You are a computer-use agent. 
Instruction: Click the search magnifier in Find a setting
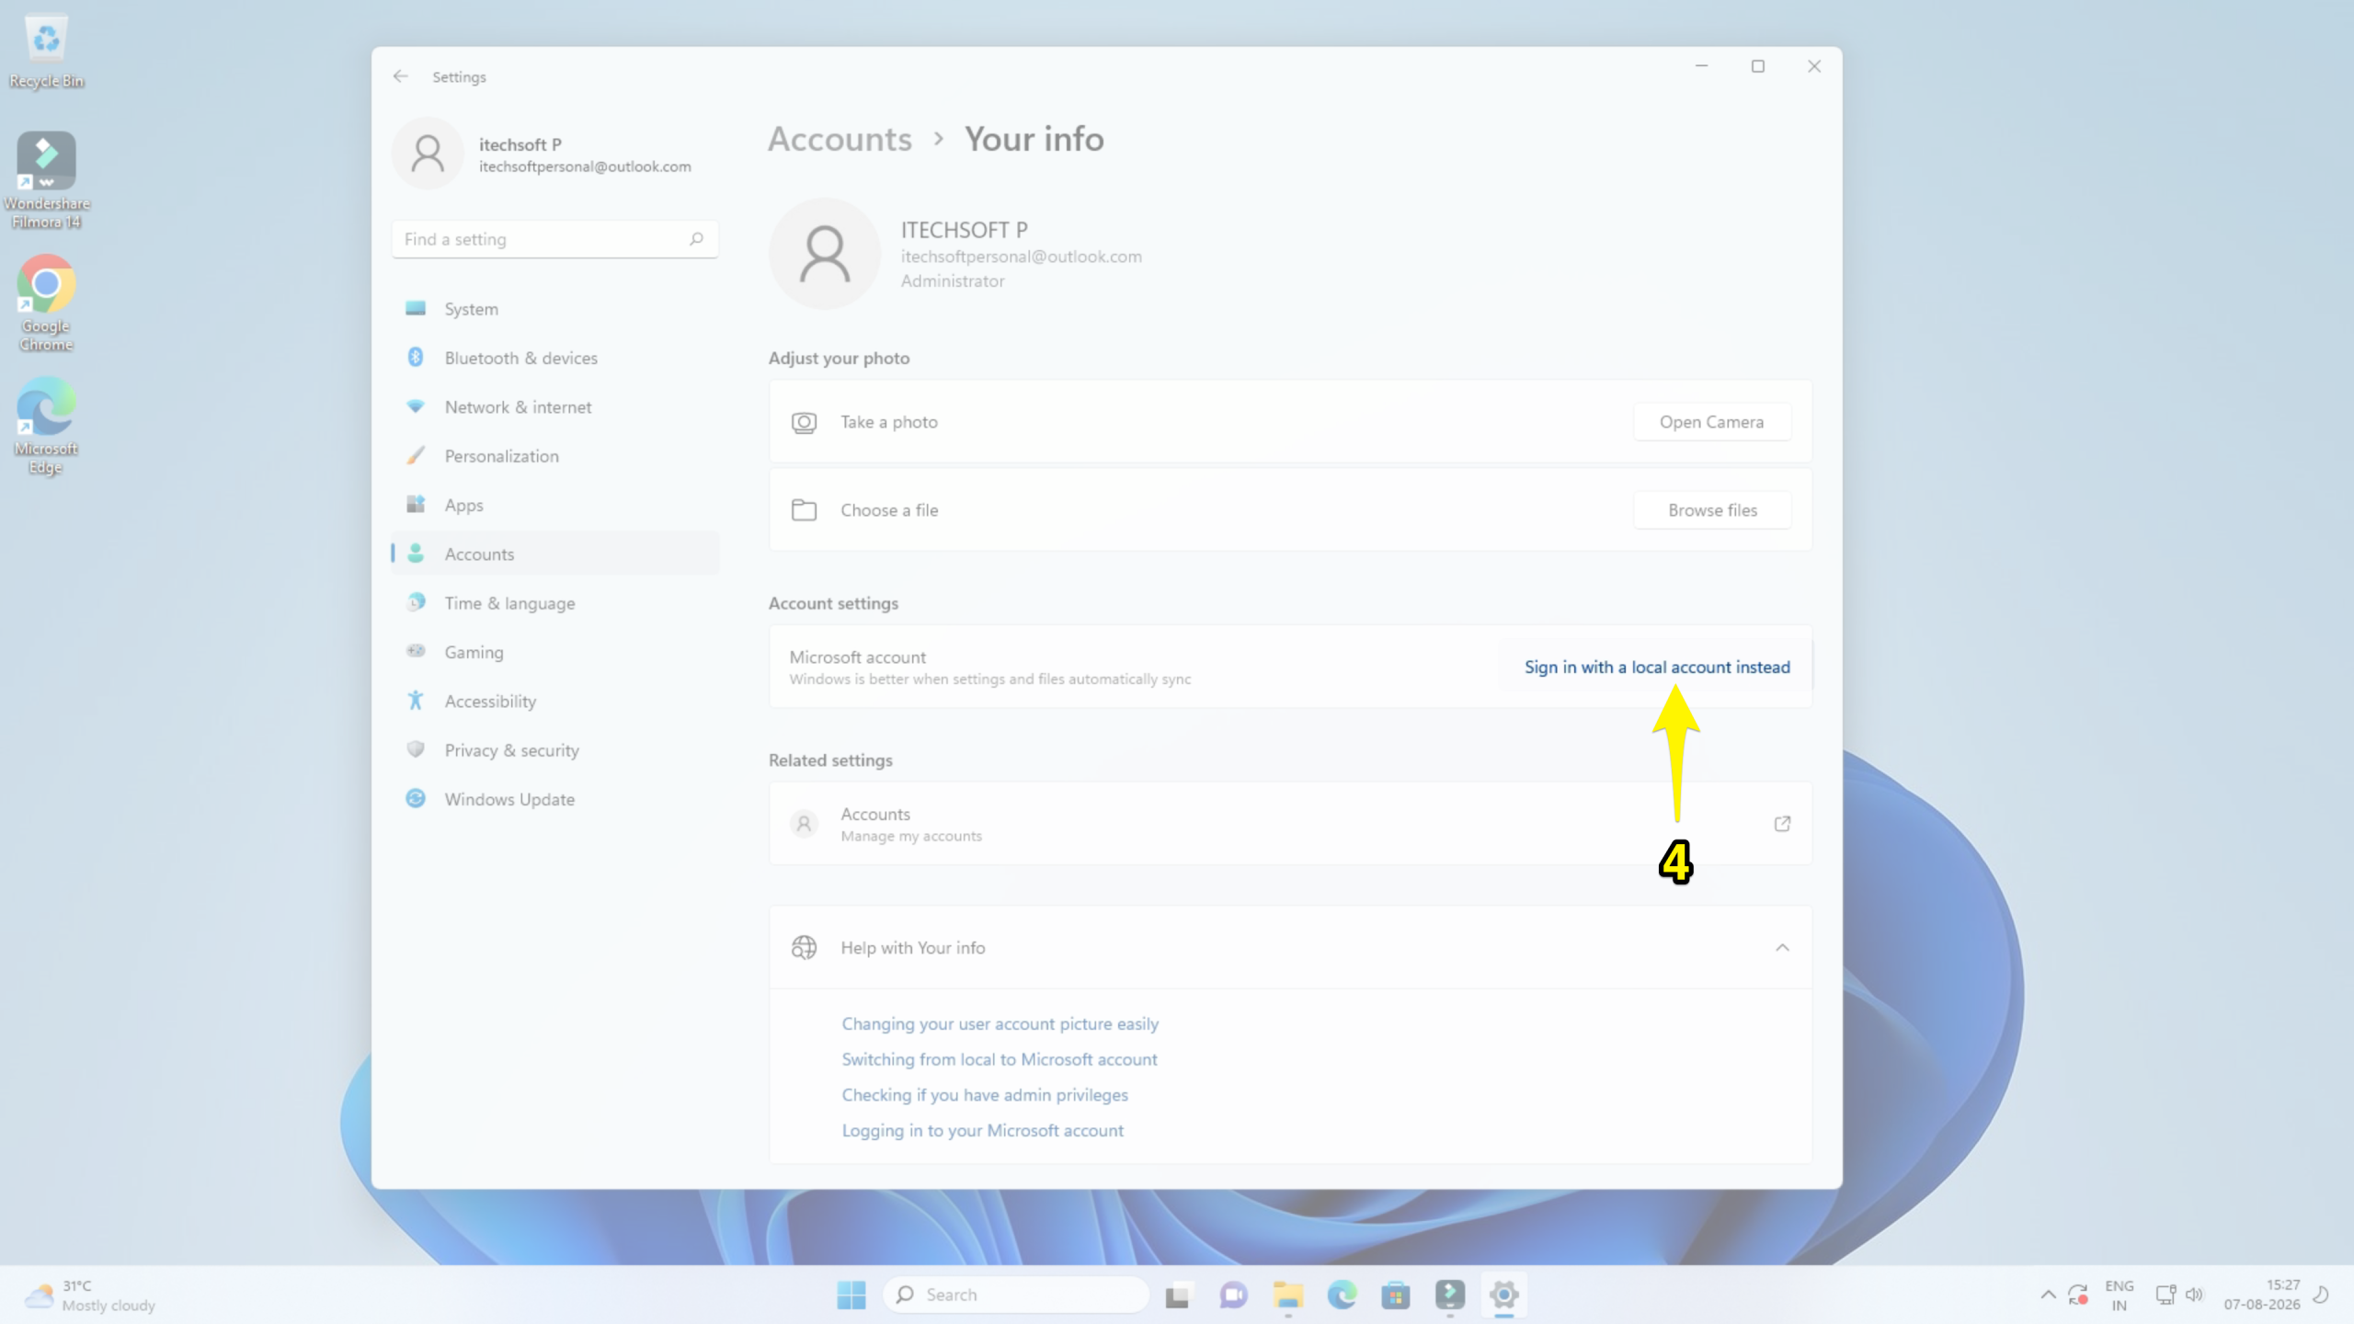point(696,239)
